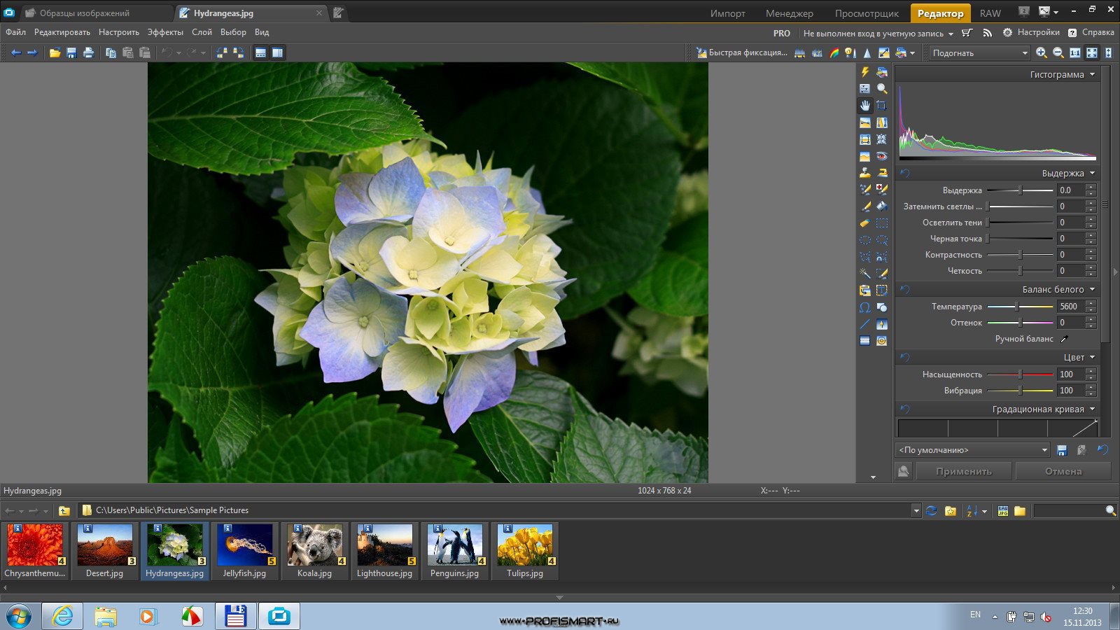Open Справка help
1120x630 pixels.
point(1091,32)
